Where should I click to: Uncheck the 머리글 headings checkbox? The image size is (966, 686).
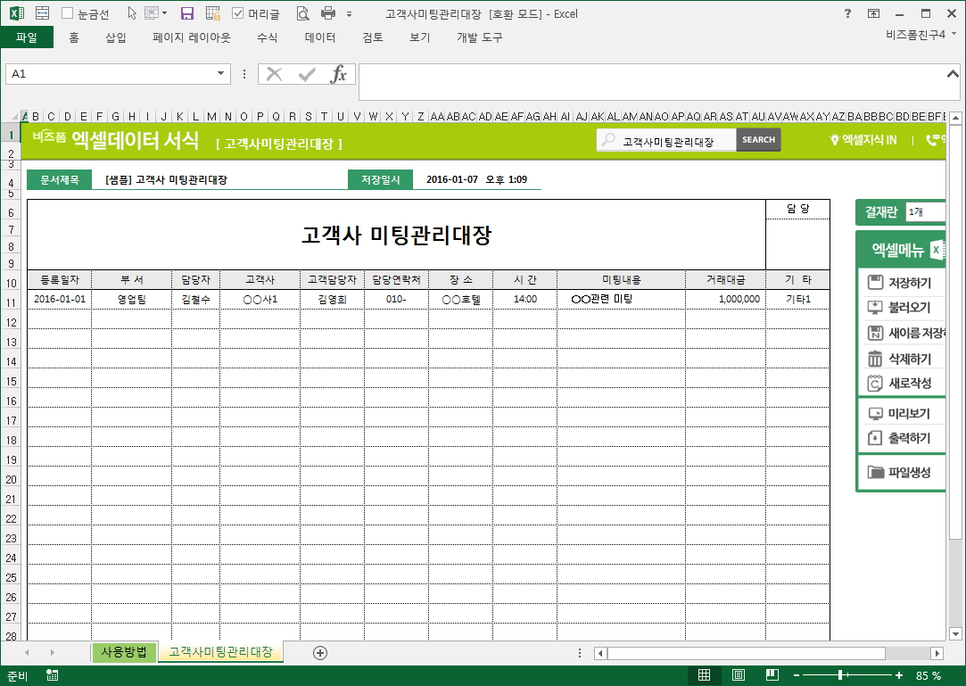pos(237,13)
